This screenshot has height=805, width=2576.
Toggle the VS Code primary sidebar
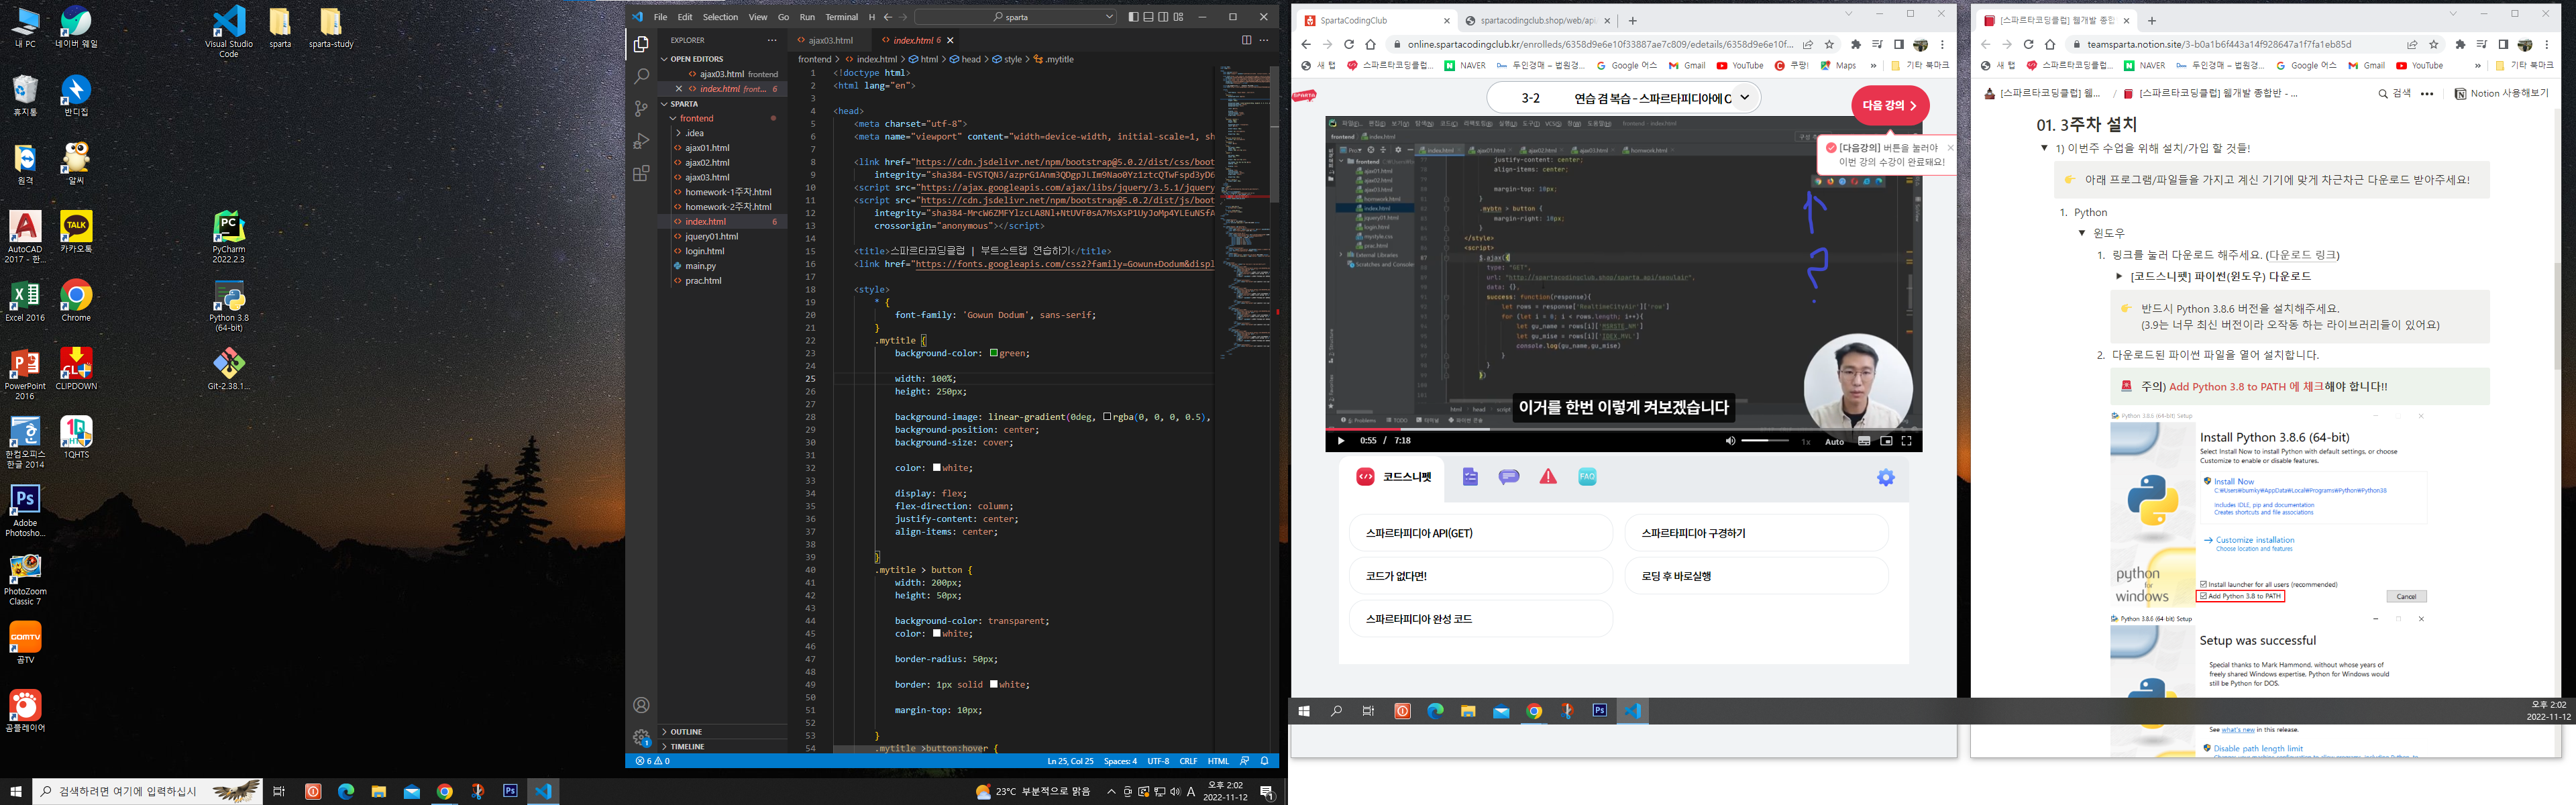[1133, 17]
